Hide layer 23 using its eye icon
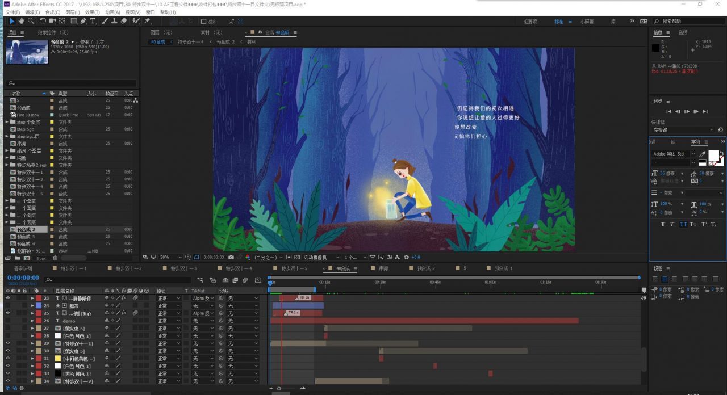 (7, 298)
